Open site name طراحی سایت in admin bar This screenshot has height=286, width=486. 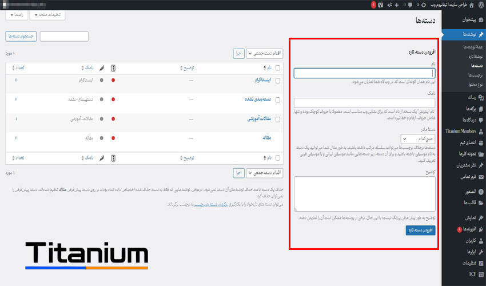[449, 5]
